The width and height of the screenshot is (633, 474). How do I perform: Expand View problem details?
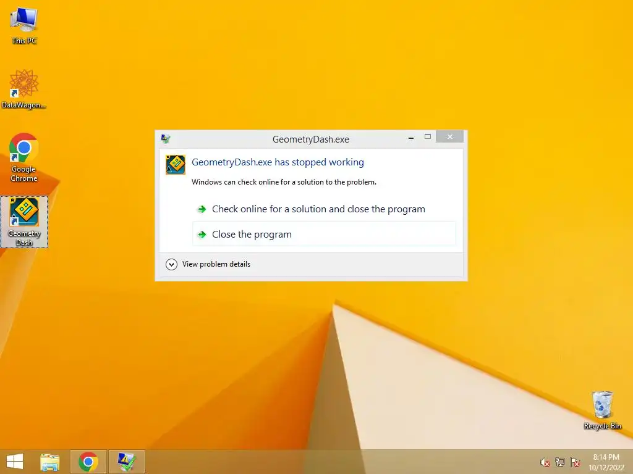tap(208, 264)
